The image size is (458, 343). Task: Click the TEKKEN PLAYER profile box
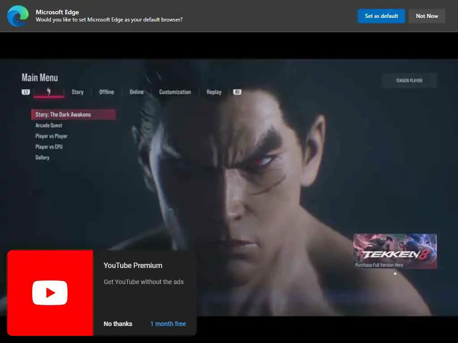point(409,80)
